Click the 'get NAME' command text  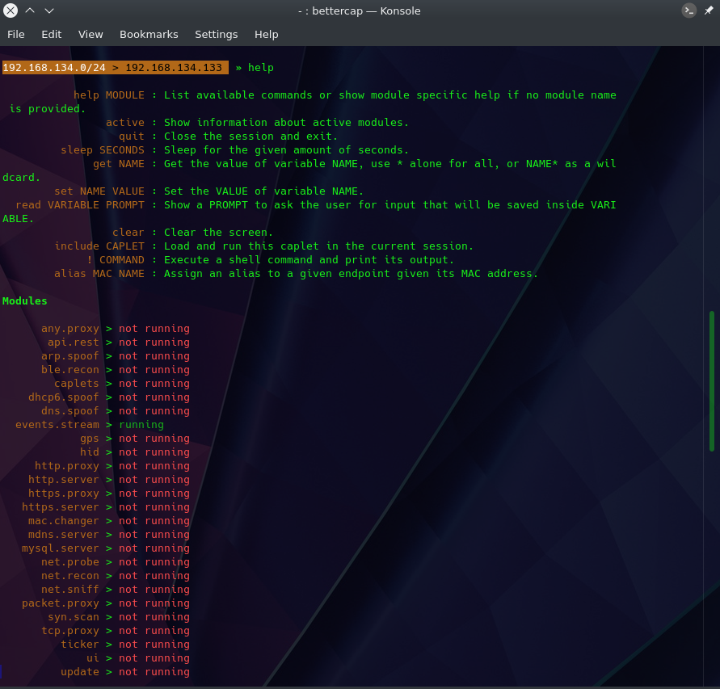click(119, 164)
